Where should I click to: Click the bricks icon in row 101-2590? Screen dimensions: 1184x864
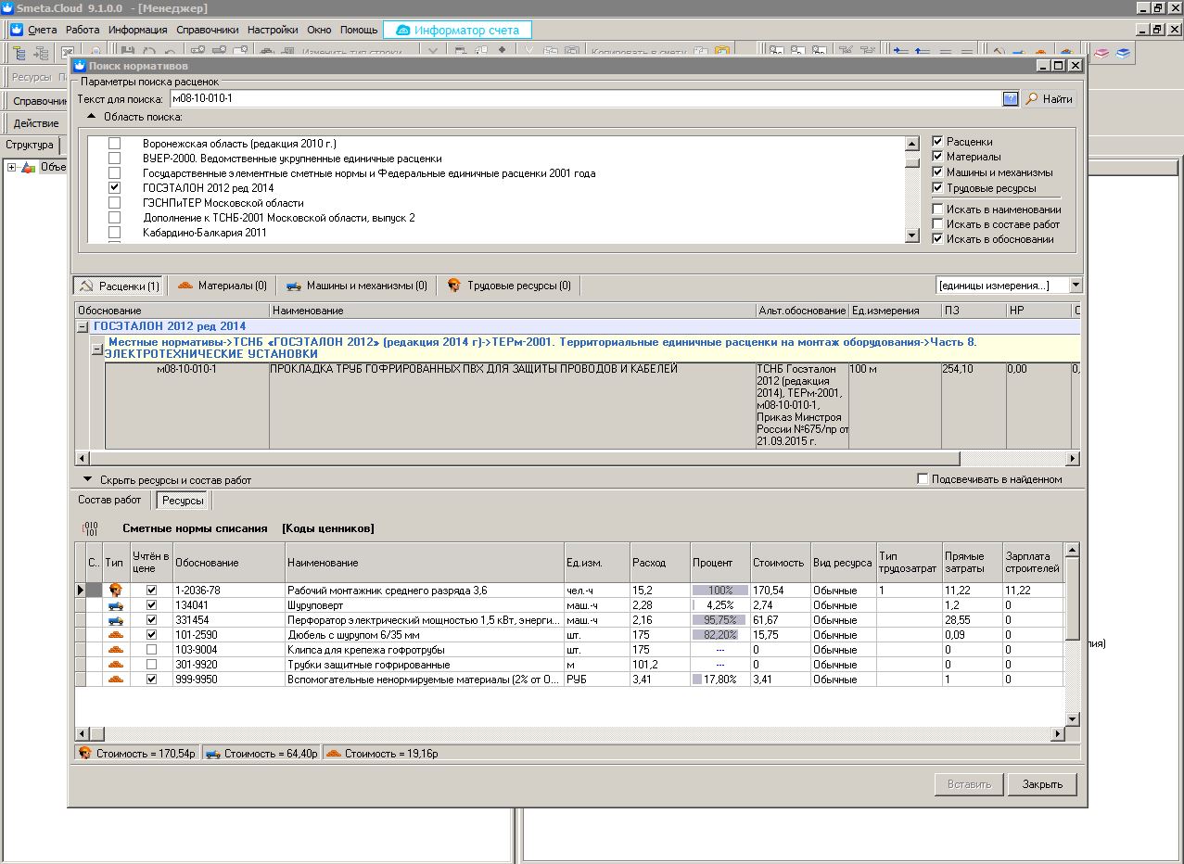(115, 635)
